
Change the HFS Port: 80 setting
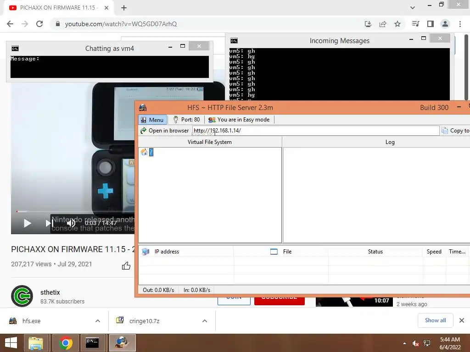coord(186,120)
